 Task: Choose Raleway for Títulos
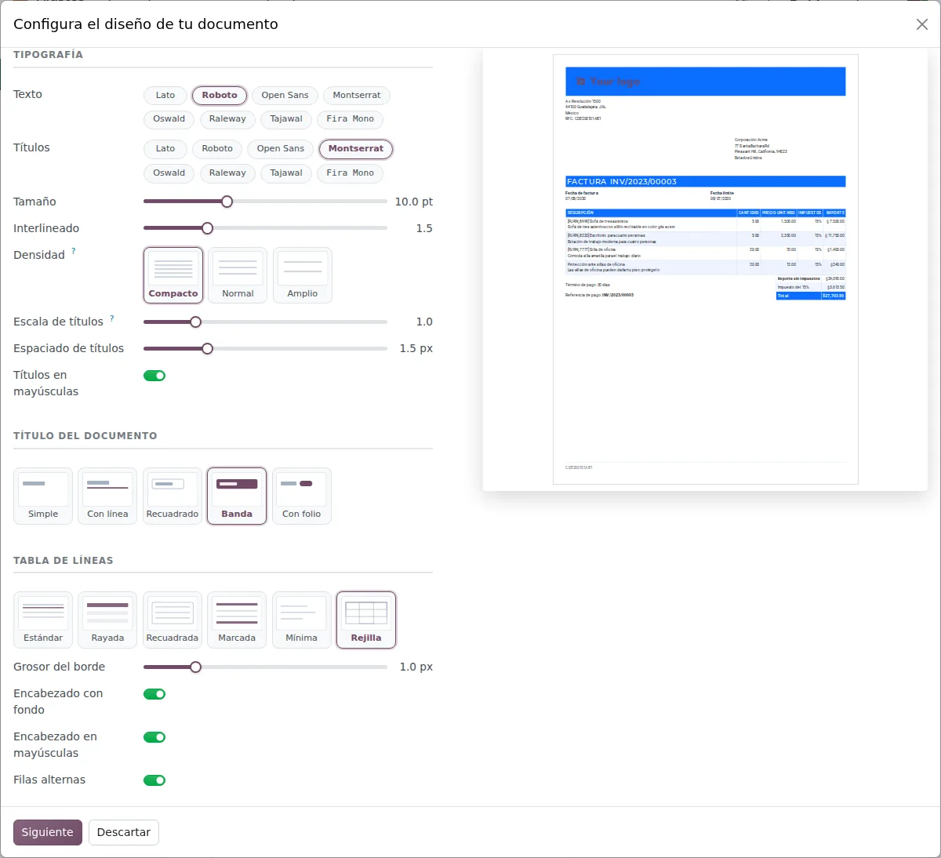click(227, 173)
